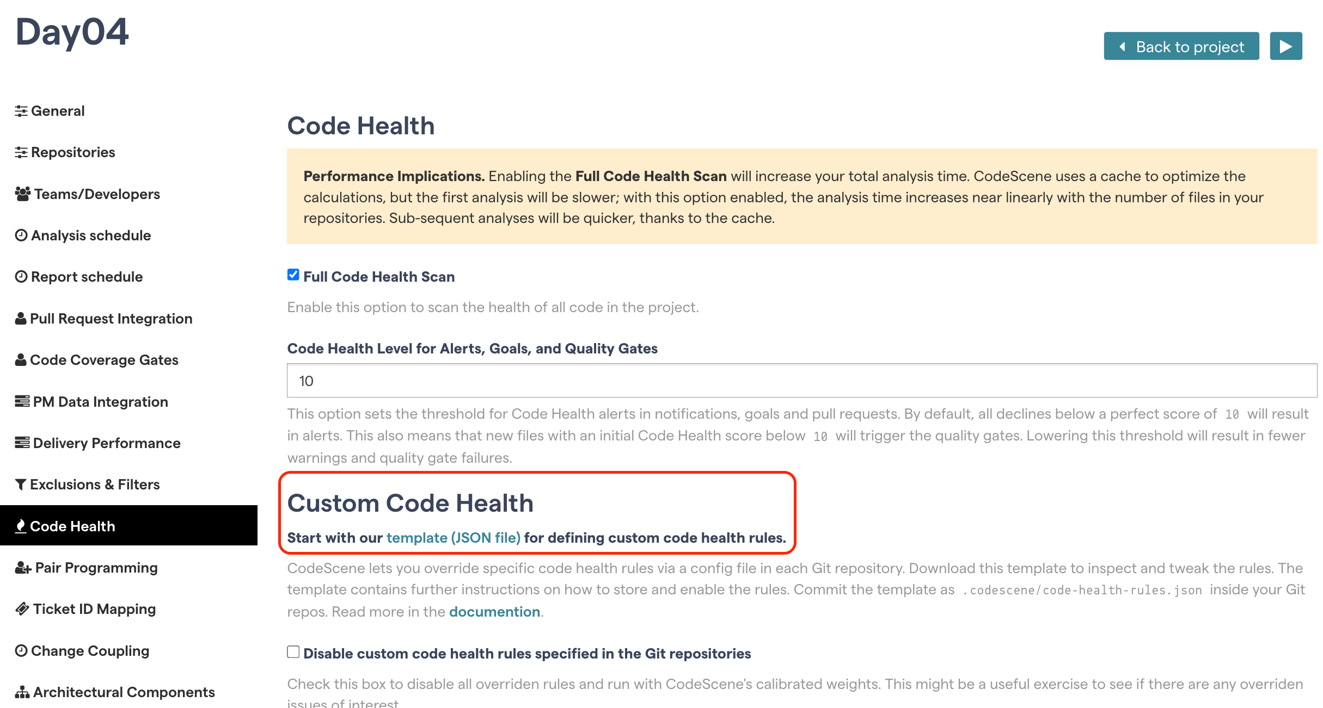Click the Full Code Health Scan label
The image size is (1323, 708).
pos(379,277)
